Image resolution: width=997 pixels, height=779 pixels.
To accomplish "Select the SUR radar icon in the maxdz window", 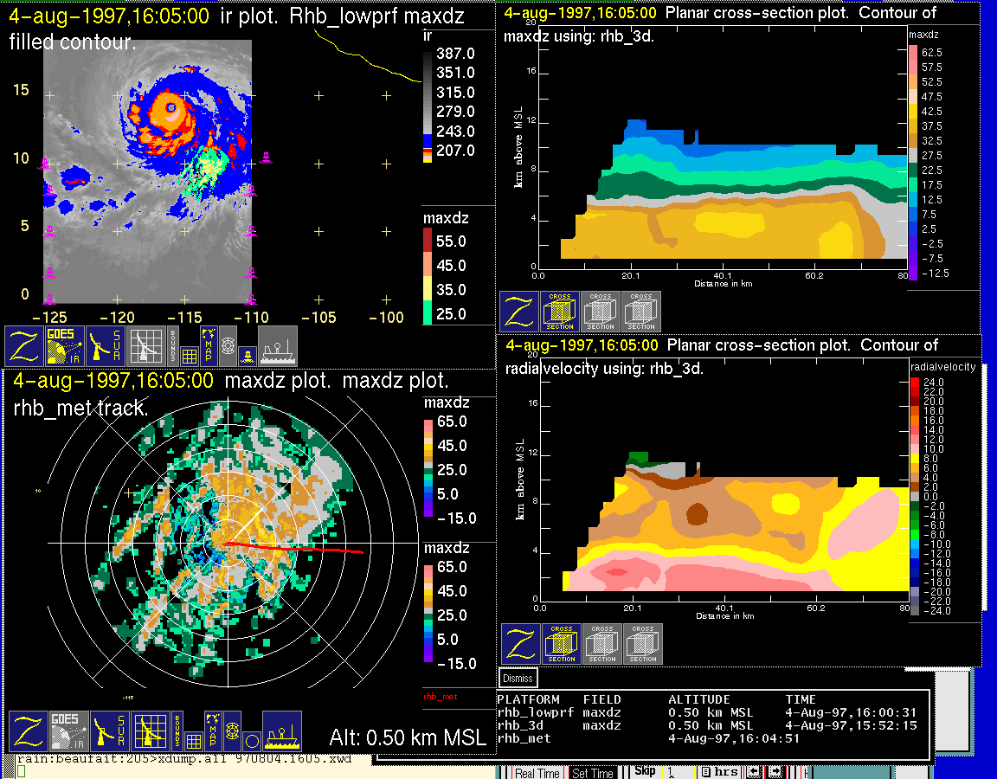I will pos(110,731).
